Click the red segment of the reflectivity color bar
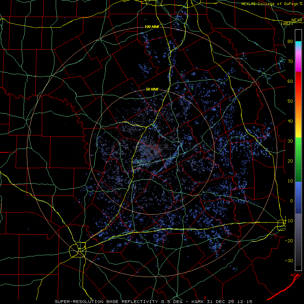 (x=298, y=79)
